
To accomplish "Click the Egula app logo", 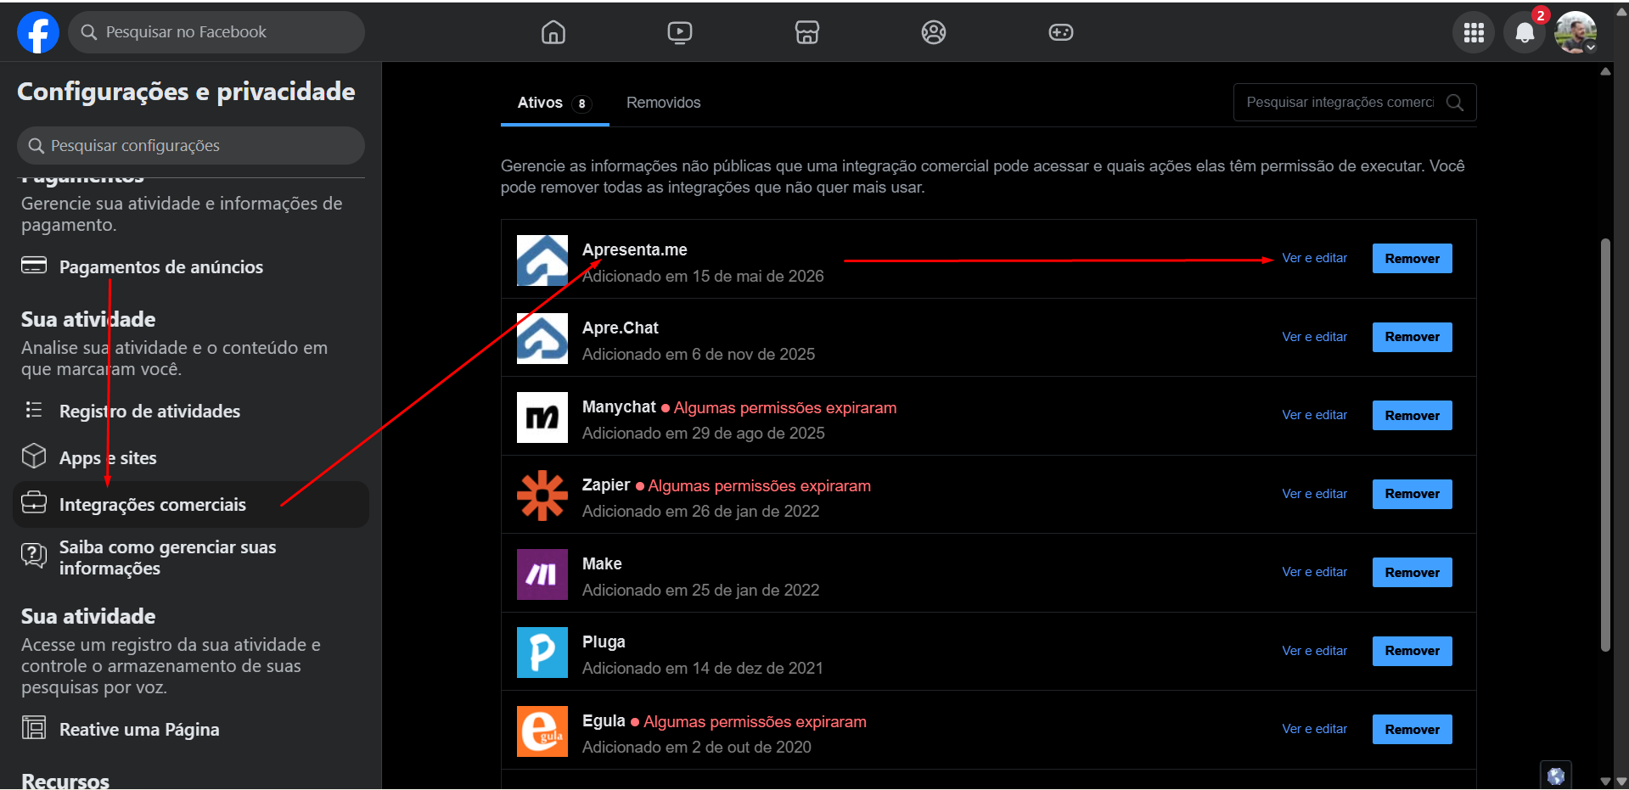I will point(542,731).
